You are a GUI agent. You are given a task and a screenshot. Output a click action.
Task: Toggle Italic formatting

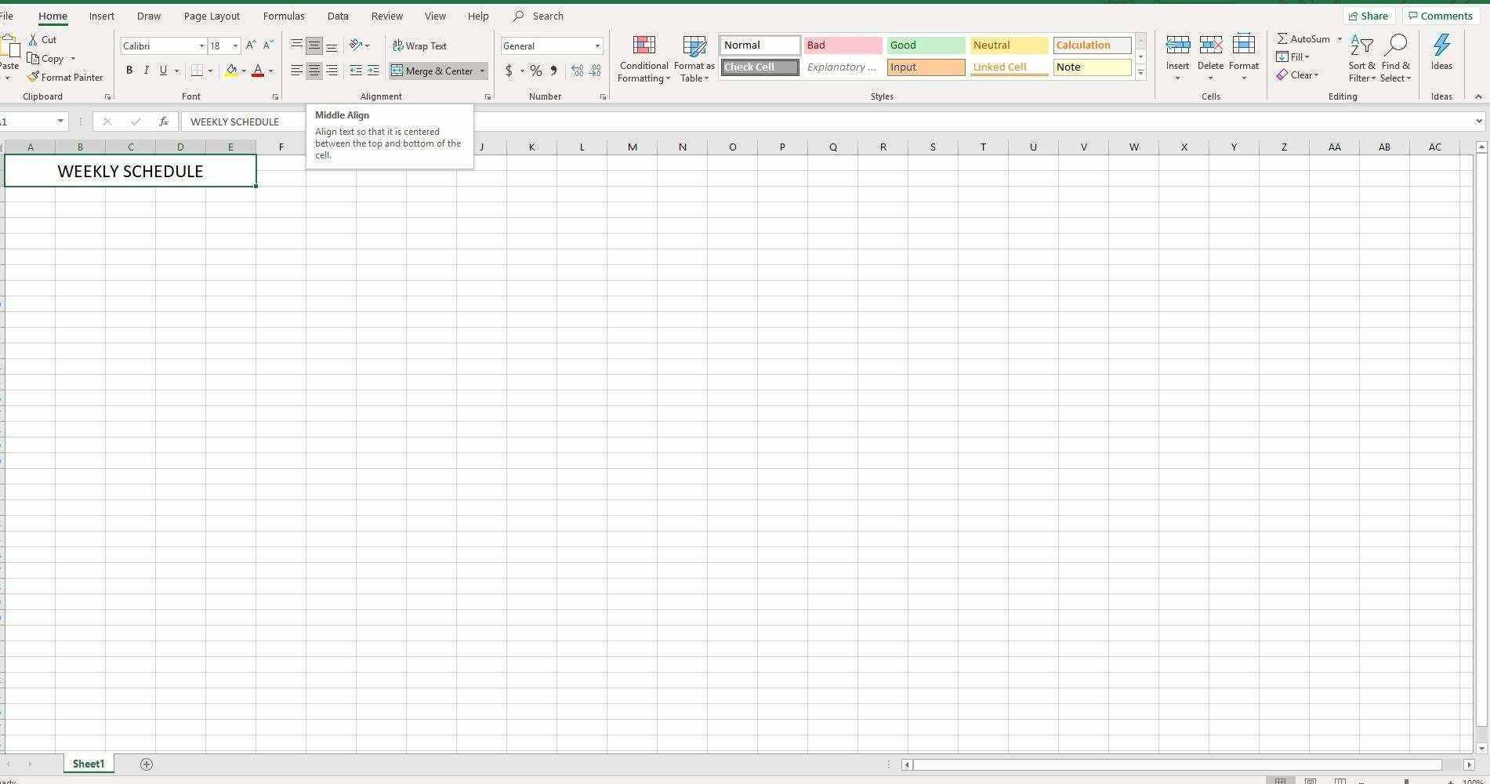[x=146, y=71]
